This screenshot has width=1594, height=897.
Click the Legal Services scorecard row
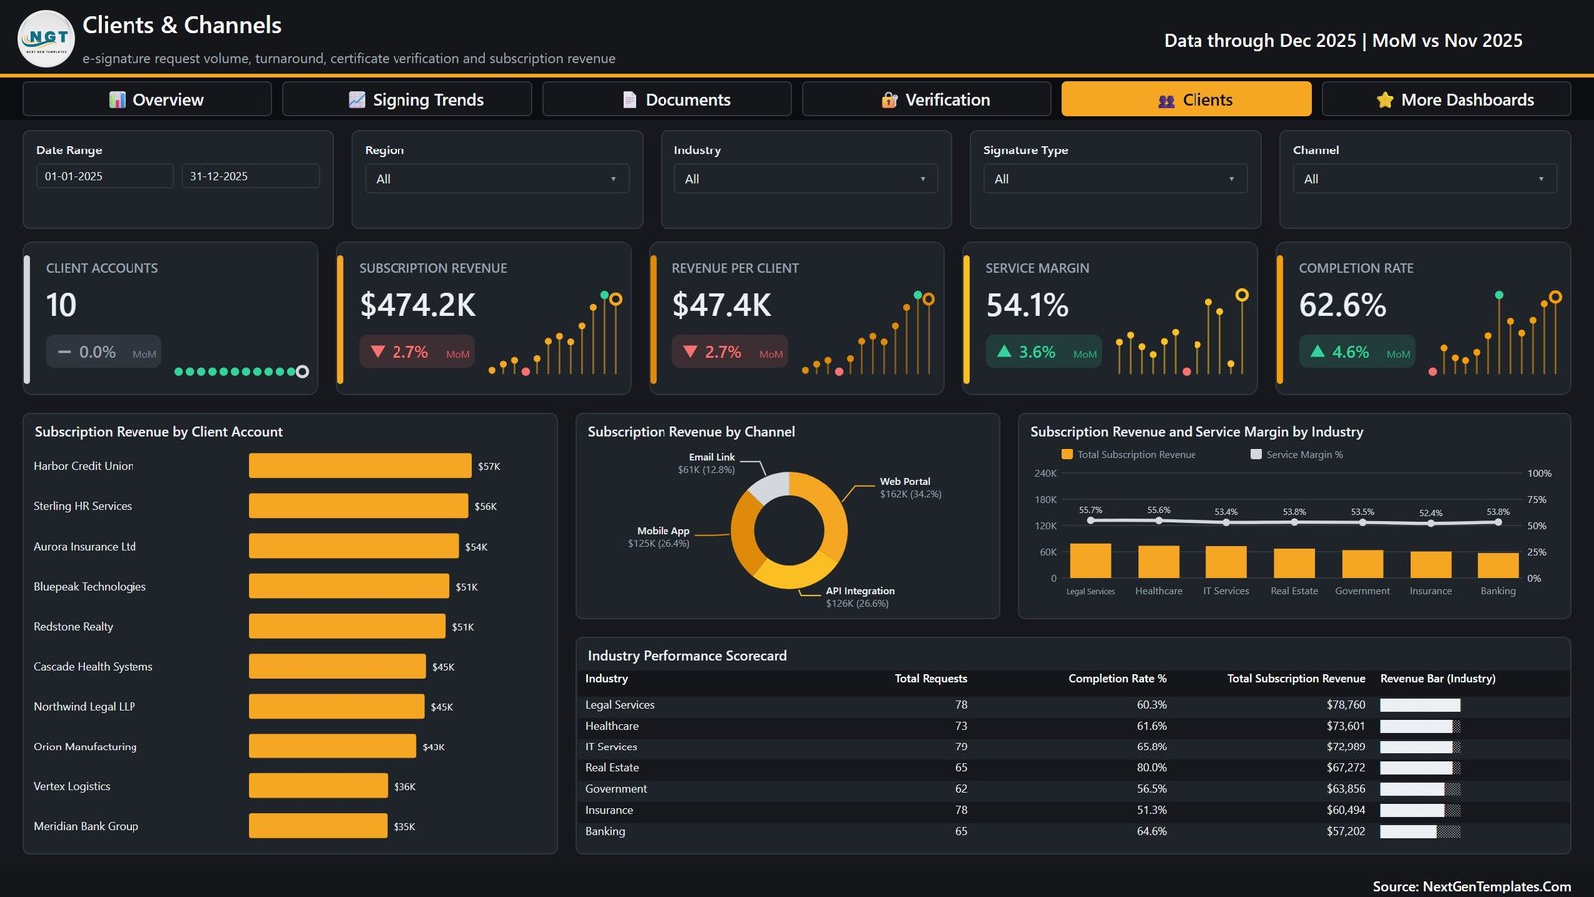coord(1073,705)
